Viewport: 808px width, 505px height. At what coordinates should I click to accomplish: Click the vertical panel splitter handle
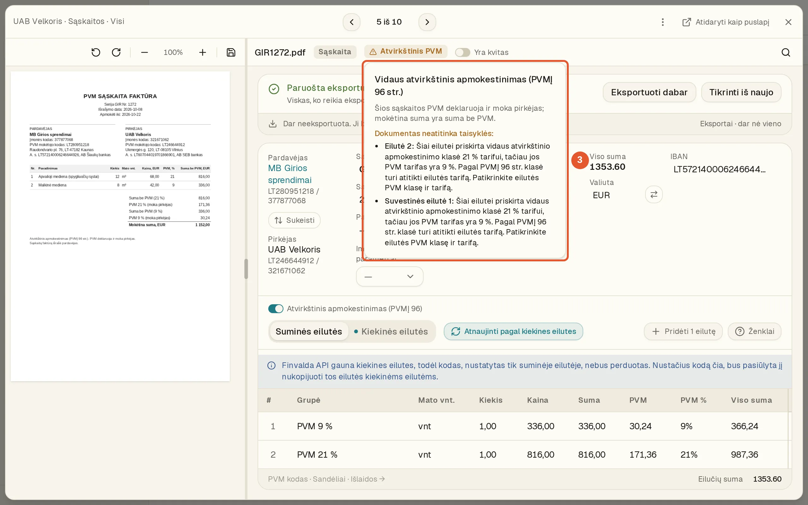[x=246, y=269]
